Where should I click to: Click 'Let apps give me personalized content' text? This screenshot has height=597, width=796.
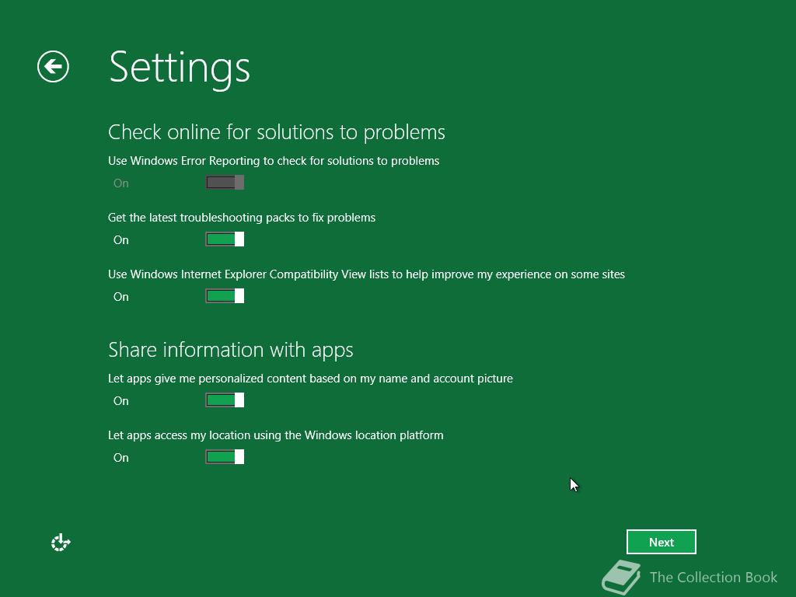pyautogui.click(x=310, y=379)
